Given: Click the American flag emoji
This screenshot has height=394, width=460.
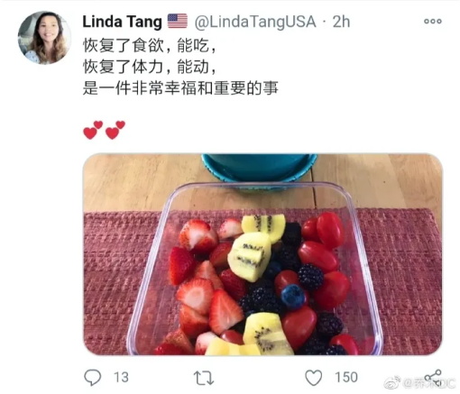Looking at the screenshot, I should (x=178, y=21).
